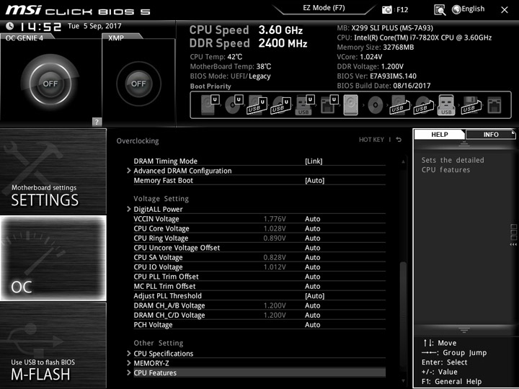Click the help panel top collapse handle
The width and height of the screenshot is (519, 389).
pyautogui.click(x=463, y=143)
